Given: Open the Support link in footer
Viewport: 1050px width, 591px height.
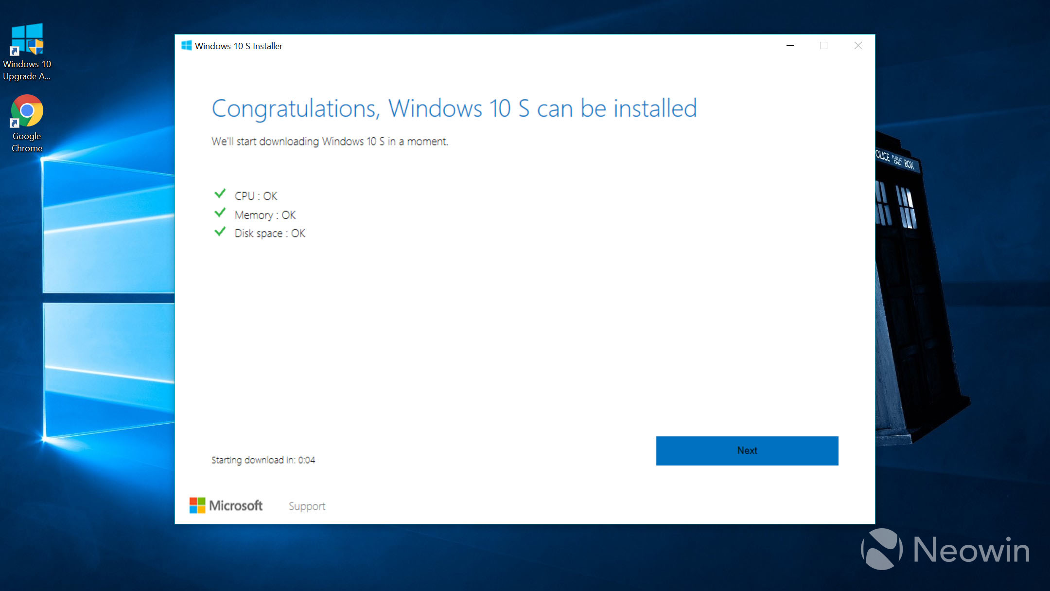Looking at the screenshot, I should pos(307,506).
